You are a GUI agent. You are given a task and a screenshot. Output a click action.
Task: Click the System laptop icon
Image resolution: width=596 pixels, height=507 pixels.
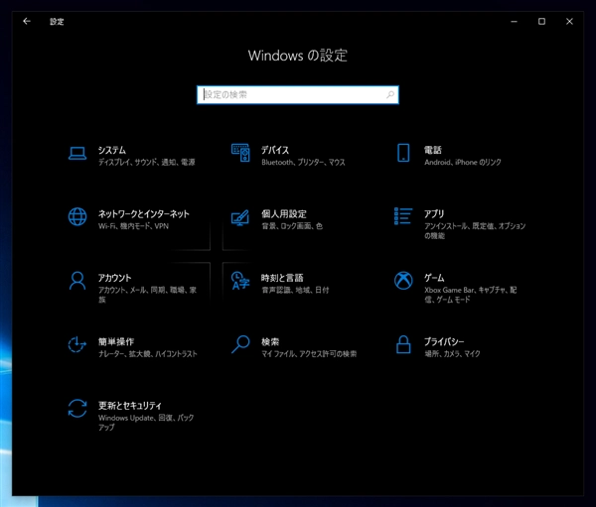pyautogui.click(x=77, y=154)
